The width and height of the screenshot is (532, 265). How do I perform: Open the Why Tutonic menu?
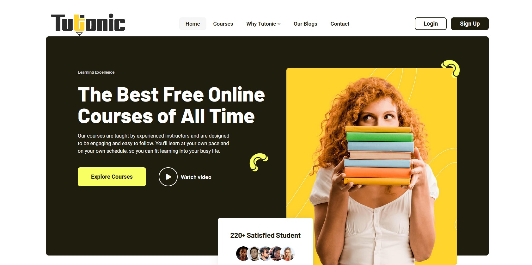(263, 24)
